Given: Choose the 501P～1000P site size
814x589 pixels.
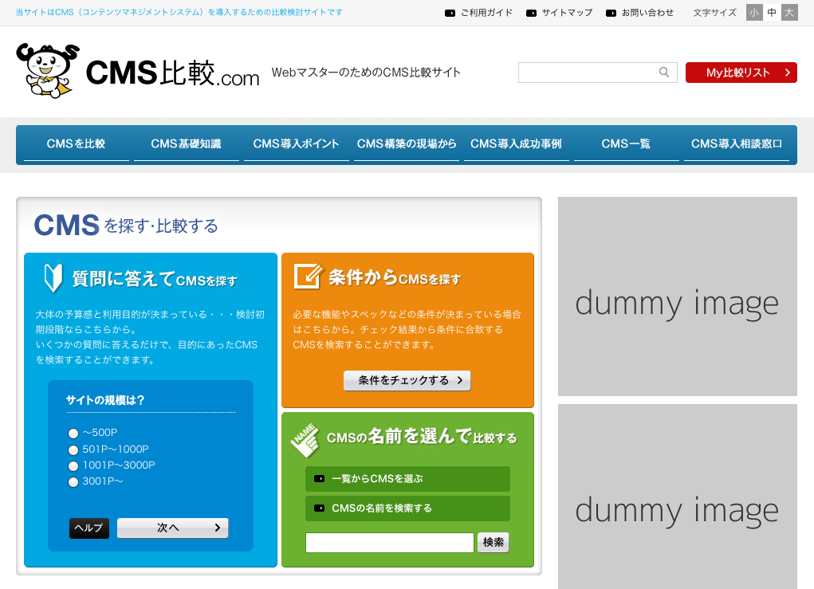Looking at the screenshot, I should pyautogui.click(x=73, y=450).
